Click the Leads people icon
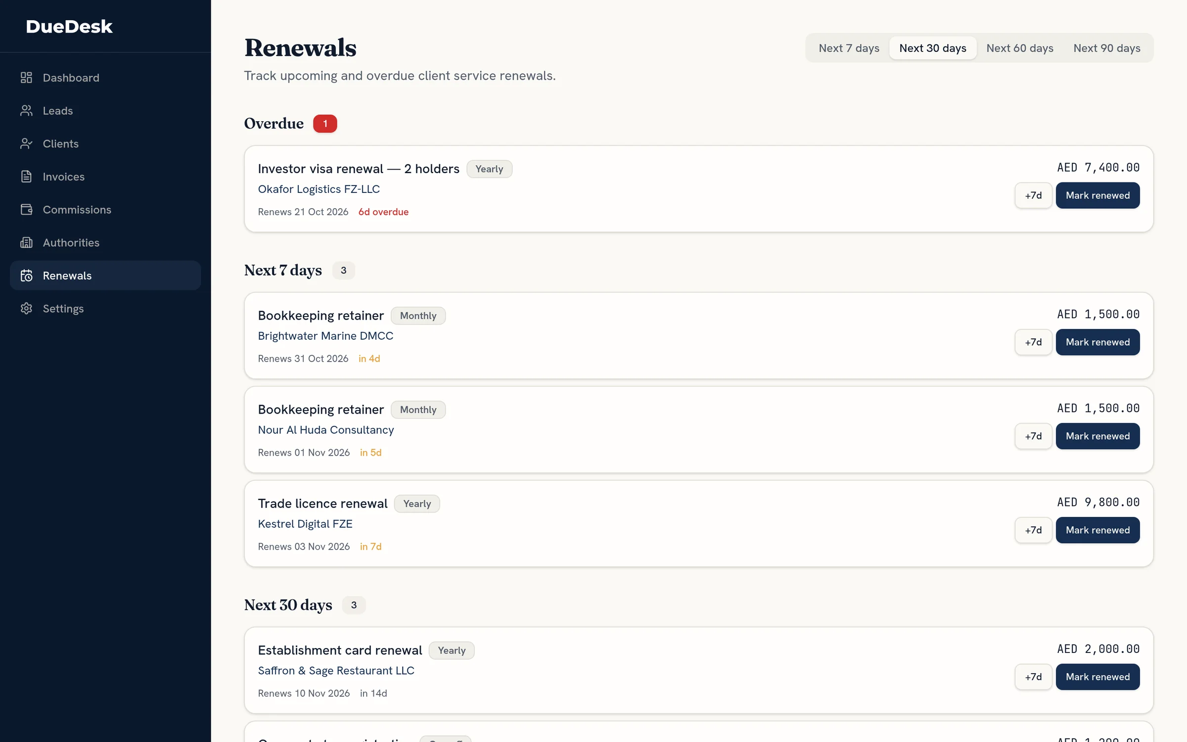The width and height of the screenshot is (1187, 742). click(x=26, y=110)
